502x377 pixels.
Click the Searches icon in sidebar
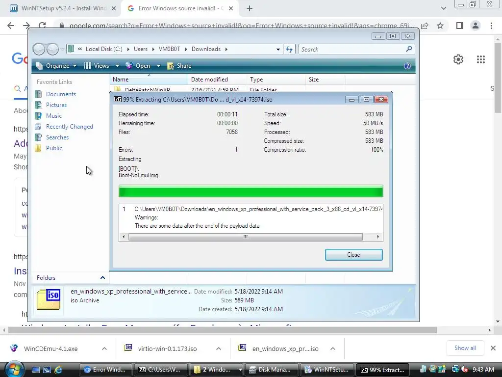(38, 137)
